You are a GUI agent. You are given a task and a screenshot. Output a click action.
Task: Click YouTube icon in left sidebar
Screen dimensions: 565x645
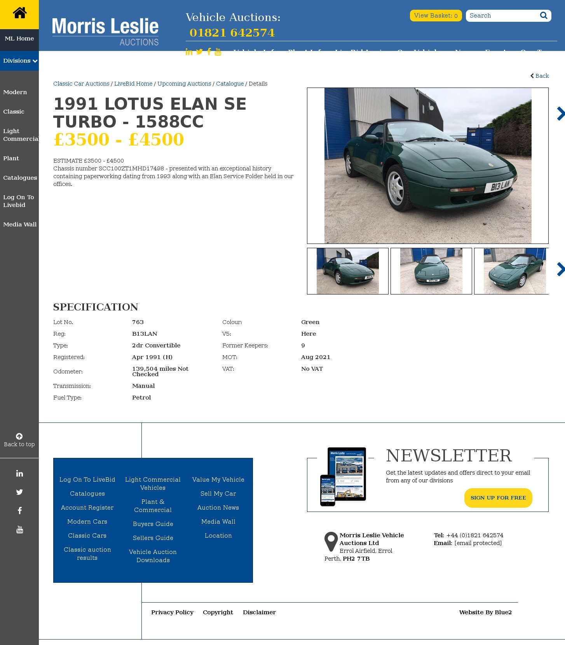coord(19,529)
